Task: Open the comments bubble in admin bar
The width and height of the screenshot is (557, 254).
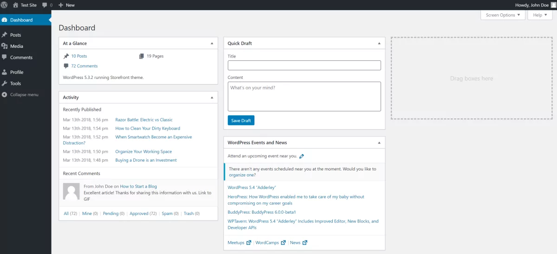Action: (47, 5)
